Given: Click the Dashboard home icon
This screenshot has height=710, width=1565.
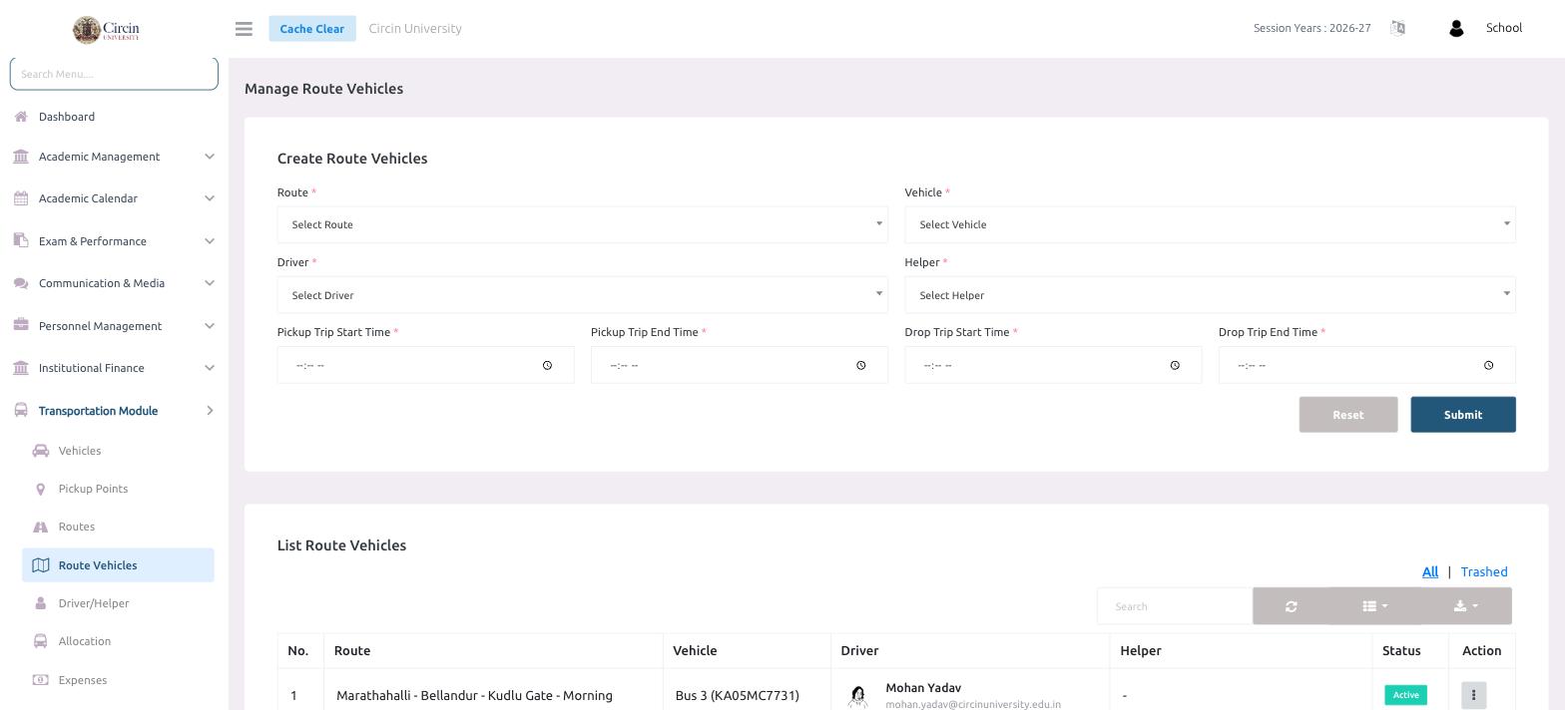Looking at the screenshot, I should (21, 117).
